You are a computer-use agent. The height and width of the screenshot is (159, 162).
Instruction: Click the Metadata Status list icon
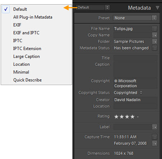154,48
